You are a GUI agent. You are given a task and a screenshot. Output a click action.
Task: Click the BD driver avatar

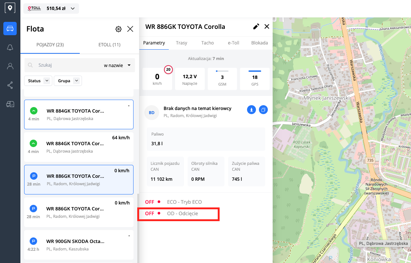152,113
